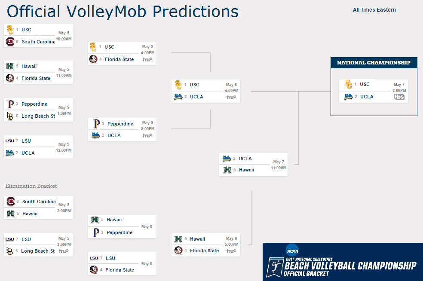423x281 pixels.
Task: Click the South Carolina gamecock logo in first round
Action: [x=10, y=42]
